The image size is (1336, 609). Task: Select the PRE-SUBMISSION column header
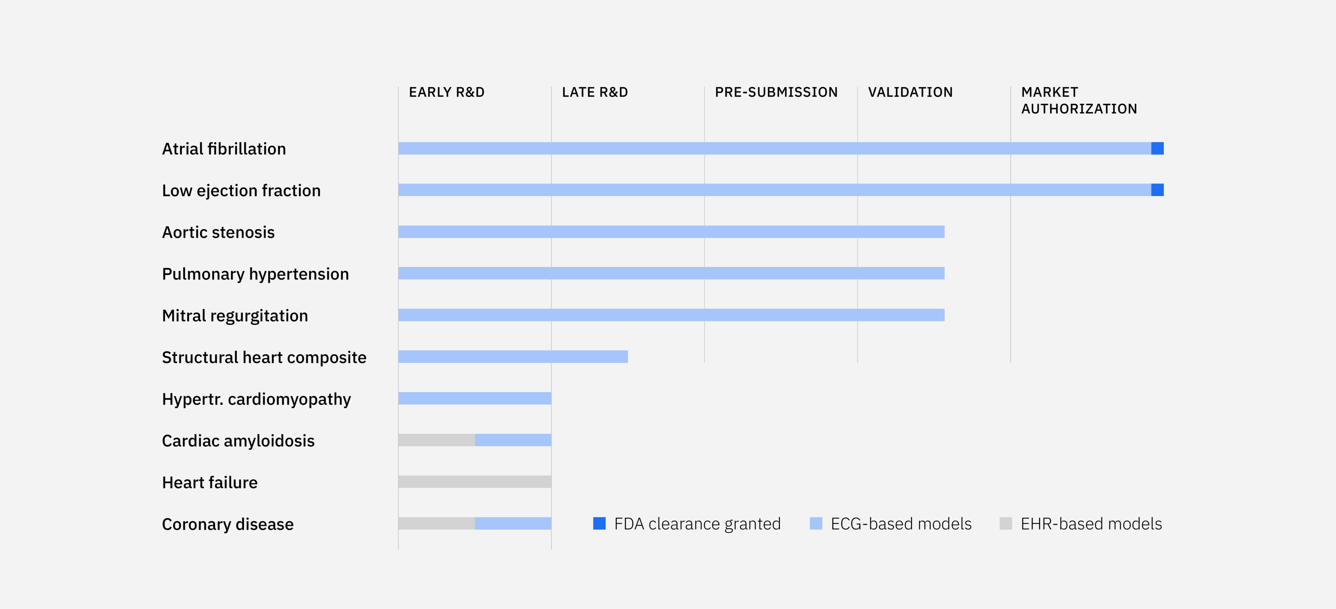coord(776,92)
